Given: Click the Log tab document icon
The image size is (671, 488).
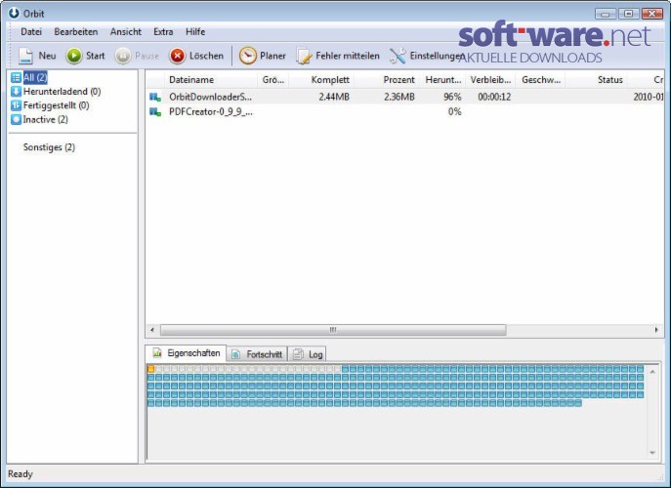Looking at the screenshot, I should [x=298, y=354].
